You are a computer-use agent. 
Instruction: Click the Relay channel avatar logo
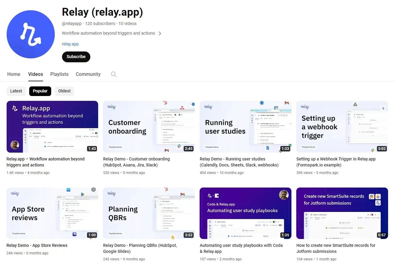31,34
